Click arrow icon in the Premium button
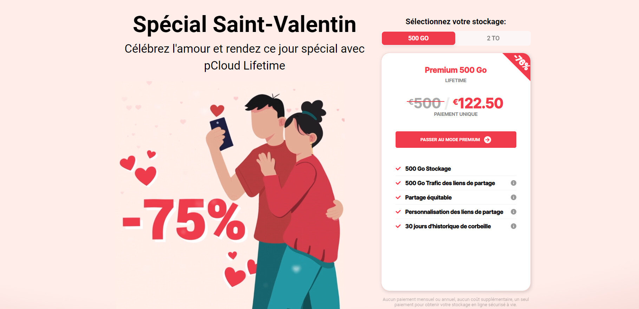639x309 pixels. (488, 140)
